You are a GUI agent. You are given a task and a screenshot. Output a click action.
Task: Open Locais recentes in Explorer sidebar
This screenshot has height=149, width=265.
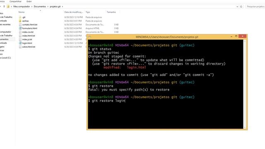5,24
